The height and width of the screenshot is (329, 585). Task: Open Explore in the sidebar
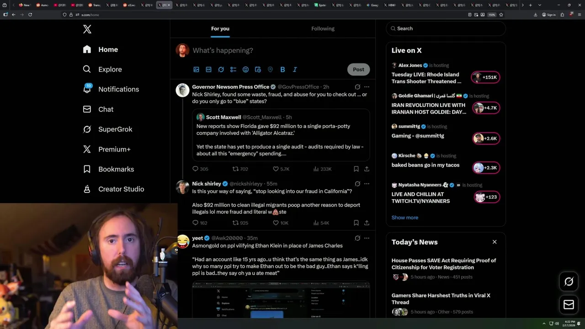tap(102, 69)
